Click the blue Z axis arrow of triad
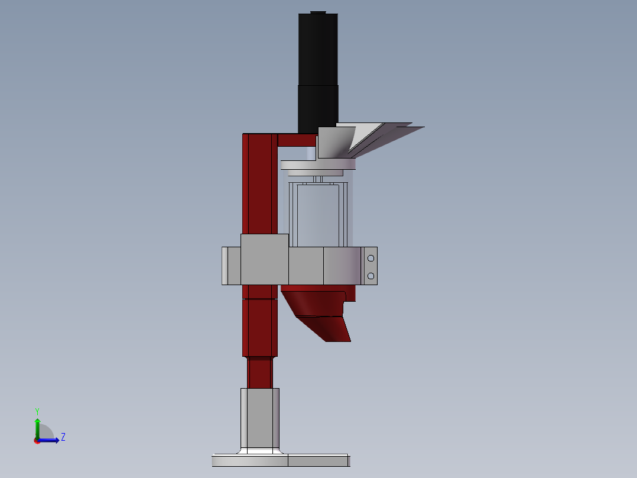 click(x=48, y=440)
